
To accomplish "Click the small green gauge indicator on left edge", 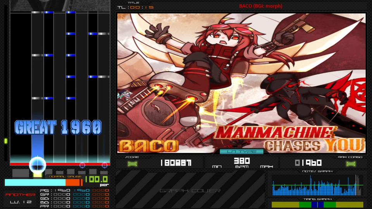I will click(6, 141).
